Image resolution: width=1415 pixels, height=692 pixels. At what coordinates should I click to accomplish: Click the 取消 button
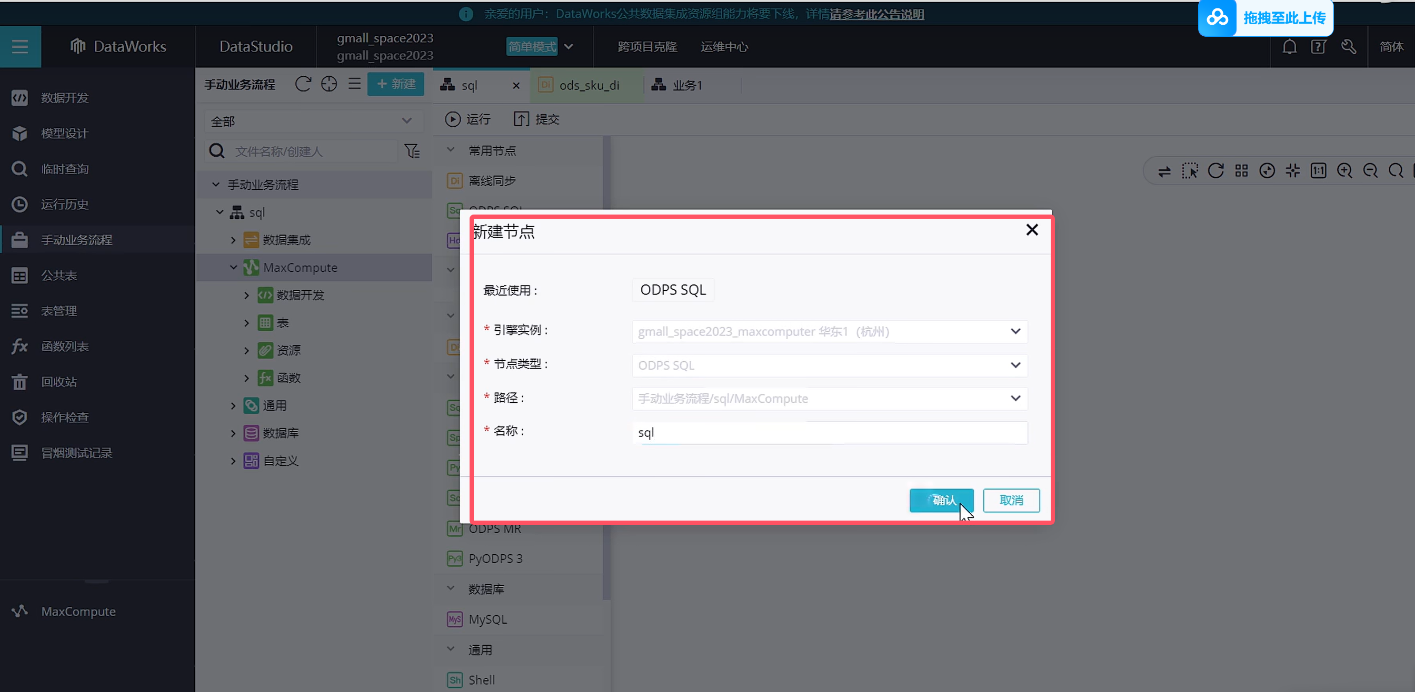click(1011, 500)
